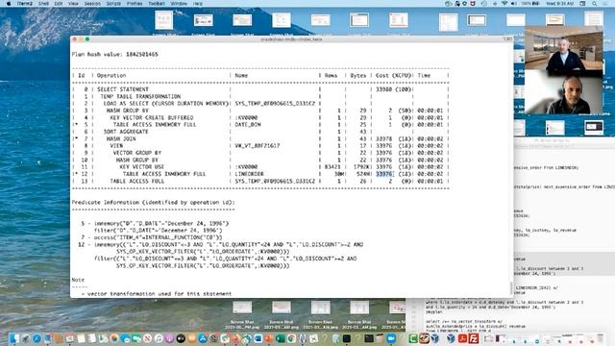Launch Safari from the Dock
This screenshot has height=346, width=615.
37,338
